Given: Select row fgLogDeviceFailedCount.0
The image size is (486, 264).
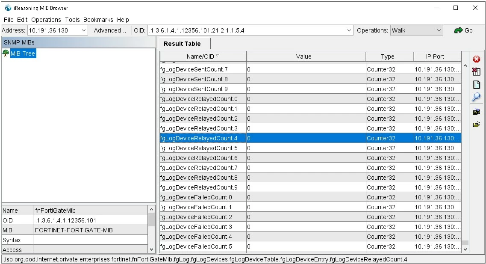Looking at the screenshot, I should (310, 197).
